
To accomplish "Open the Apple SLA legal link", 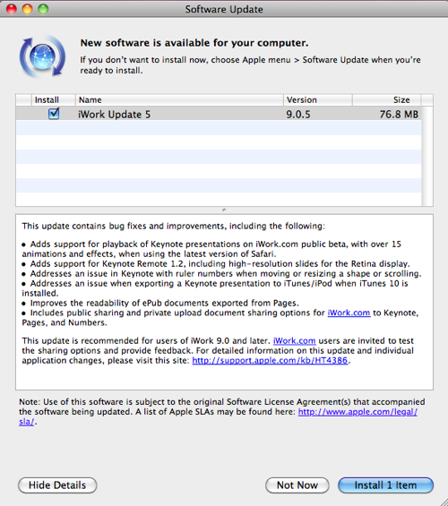I will pyautogui.click(x=358, y=412).
